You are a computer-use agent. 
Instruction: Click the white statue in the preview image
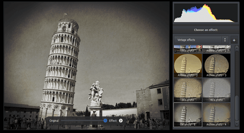(95, 93)
